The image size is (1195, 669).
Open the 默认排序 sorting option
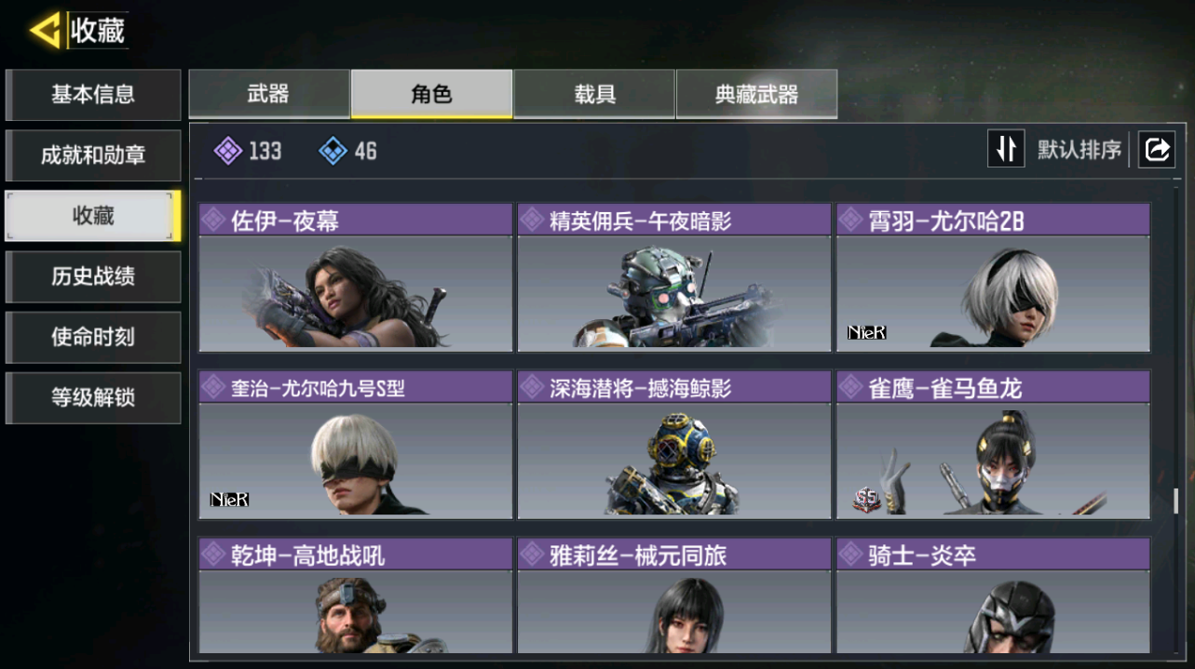click(x=1080, y=150)
